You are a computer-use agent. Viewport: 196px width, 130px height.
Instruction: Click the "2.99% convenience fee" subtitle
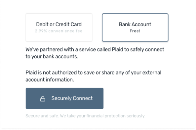[x=59, y=31]
